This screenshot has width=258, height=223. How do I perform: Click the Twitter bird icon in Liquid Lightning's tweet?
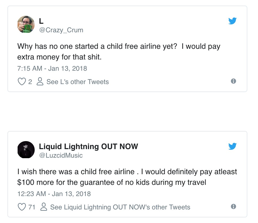[232, 146]
